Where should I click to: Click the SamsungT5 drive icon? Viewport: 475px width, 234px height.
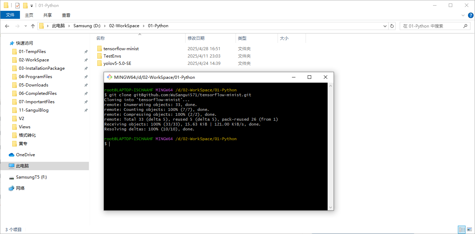click(12, 178)
